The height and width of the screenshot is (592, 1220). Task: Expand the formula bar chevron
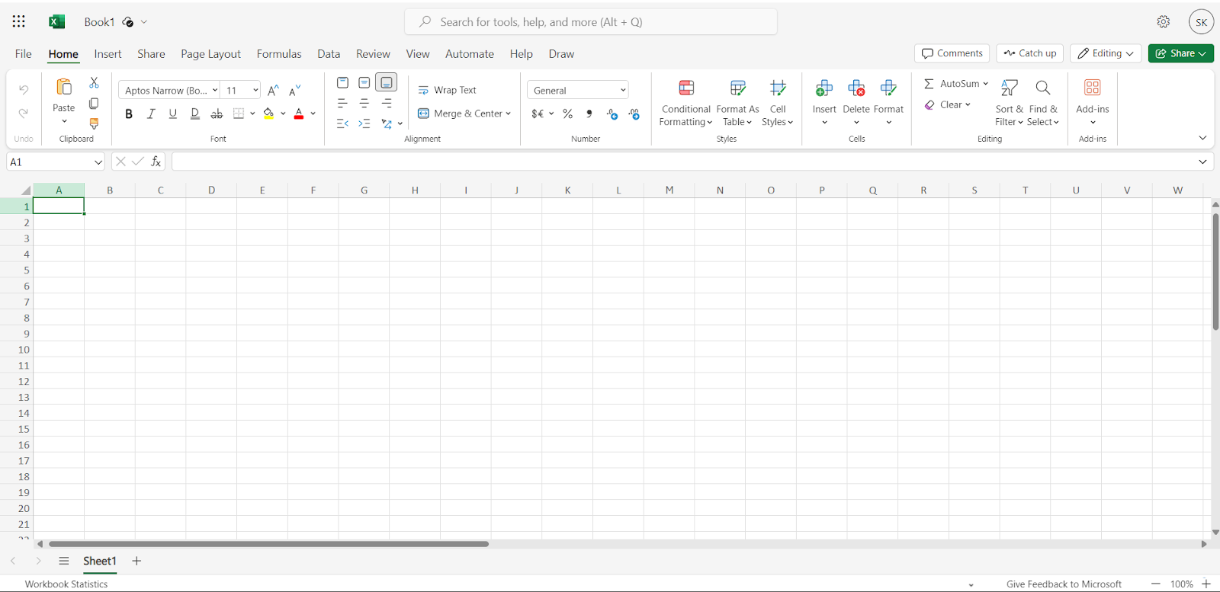pos(1202,162)
